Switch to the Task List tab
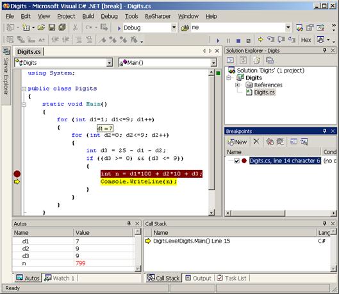This screenshot has height=294, width=339. coord(231,278)
